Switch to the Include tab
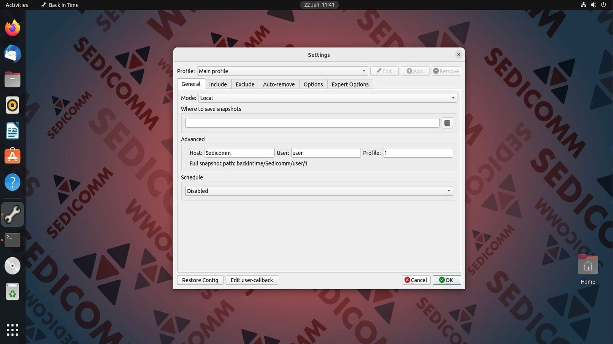The image size is (613, 344). (218, 84)
